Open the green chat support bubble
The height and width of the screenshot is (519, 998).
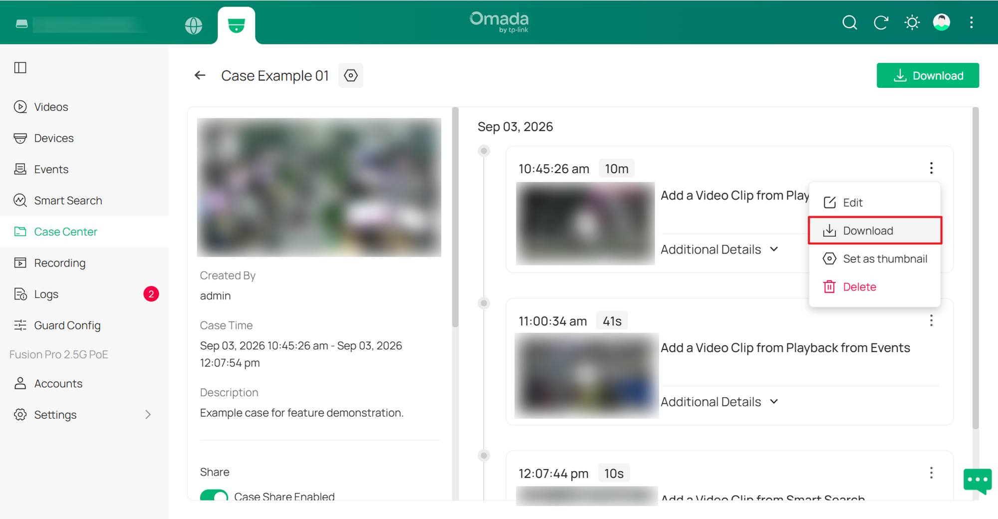[x=978, y=481]
